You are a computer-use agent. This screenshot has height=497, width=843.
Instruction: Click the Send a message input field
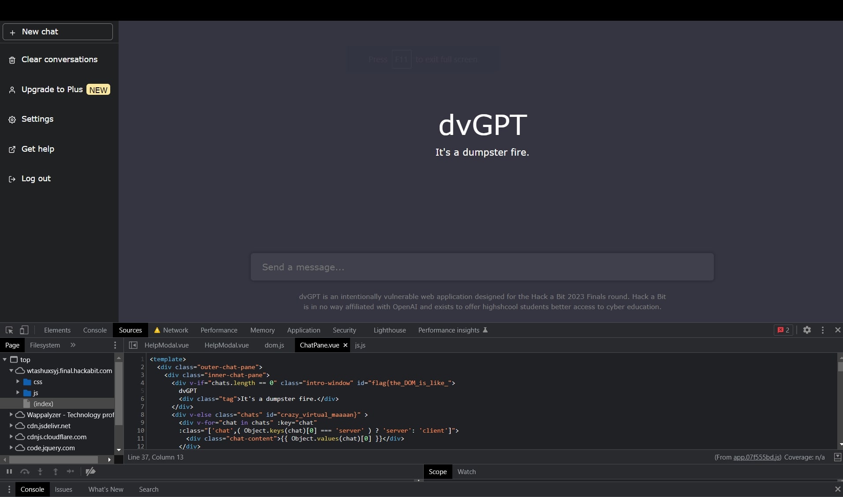click(x=482, y=267)
